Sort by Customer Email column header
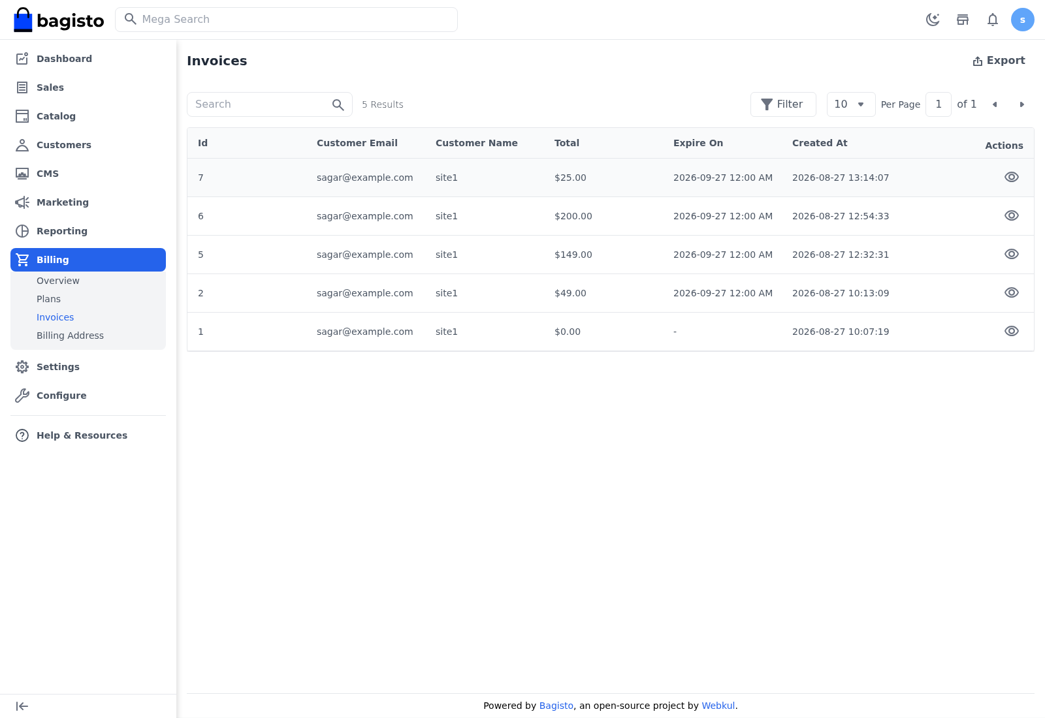The image size is (1045, 718). click(357, 143)
